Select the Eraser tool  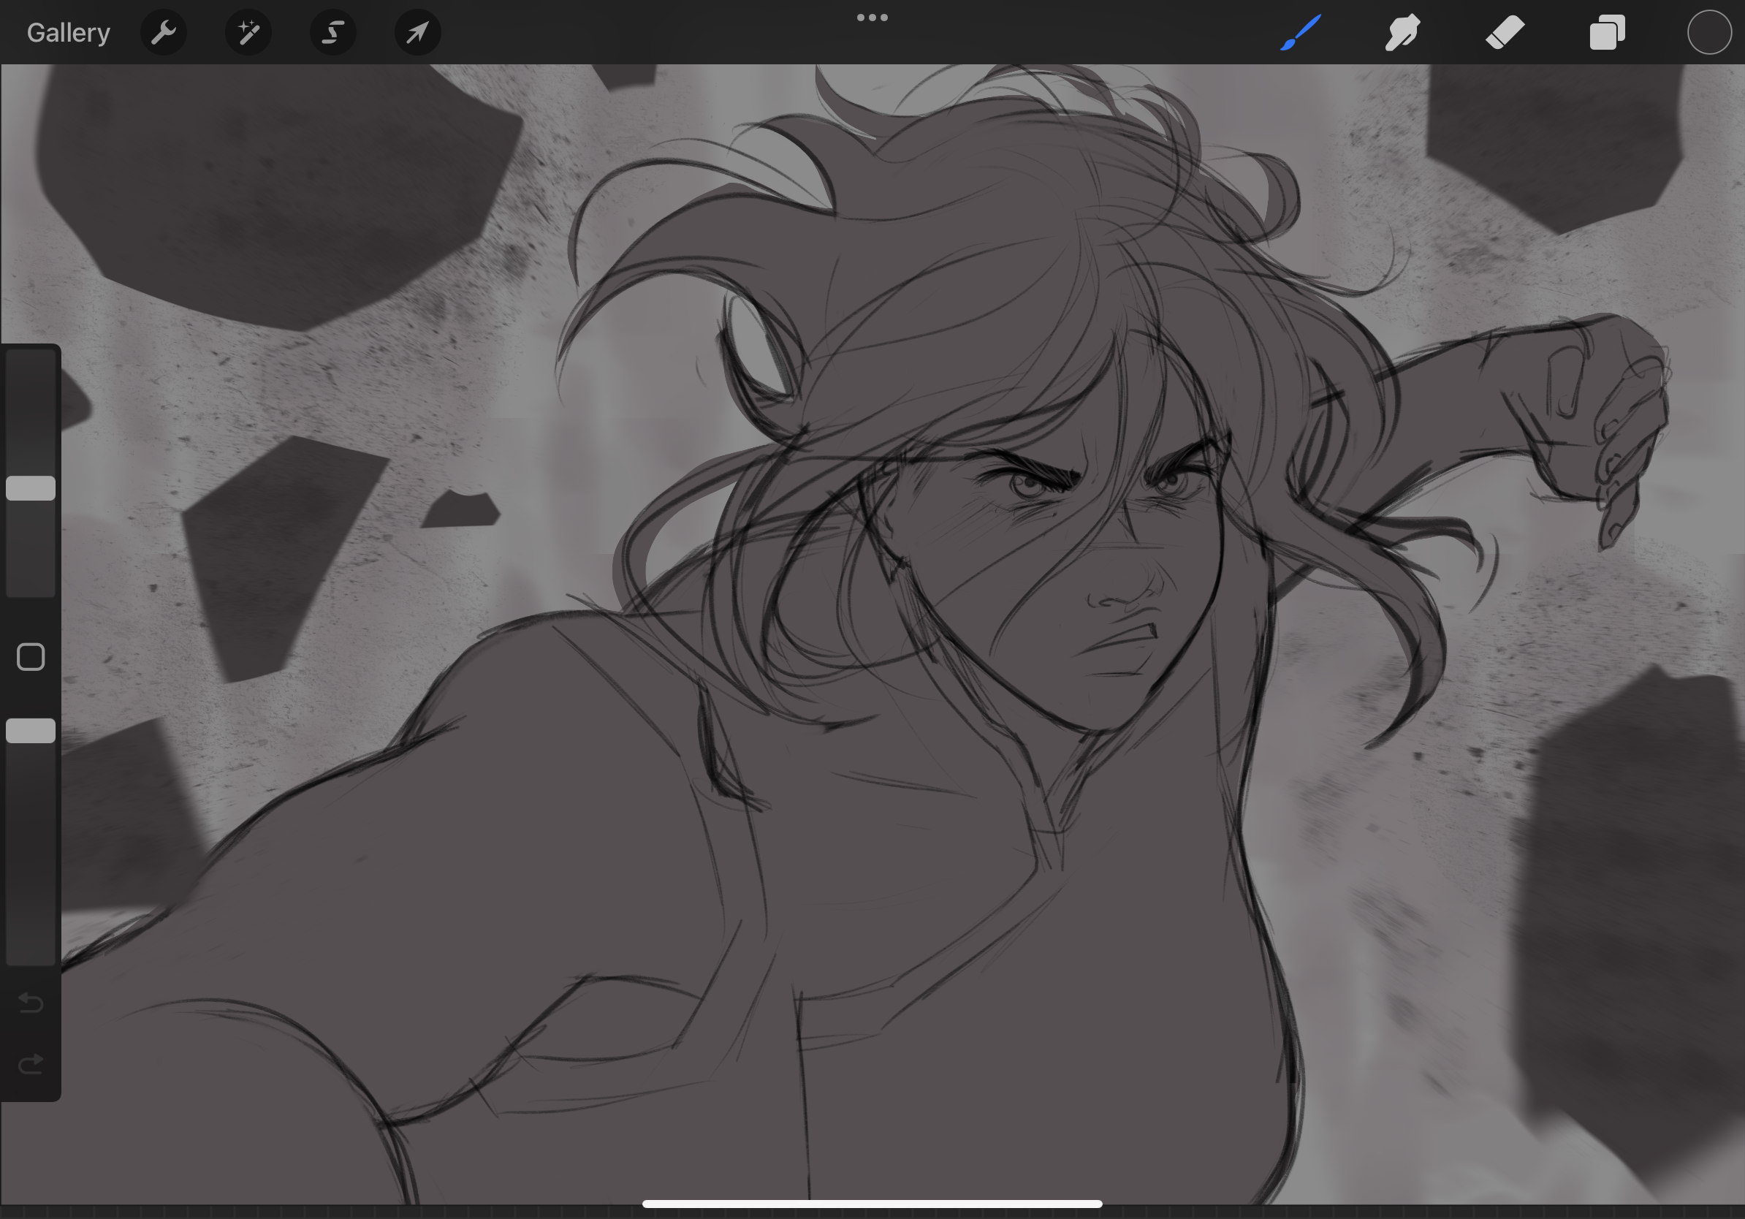tap(1505, 33)
